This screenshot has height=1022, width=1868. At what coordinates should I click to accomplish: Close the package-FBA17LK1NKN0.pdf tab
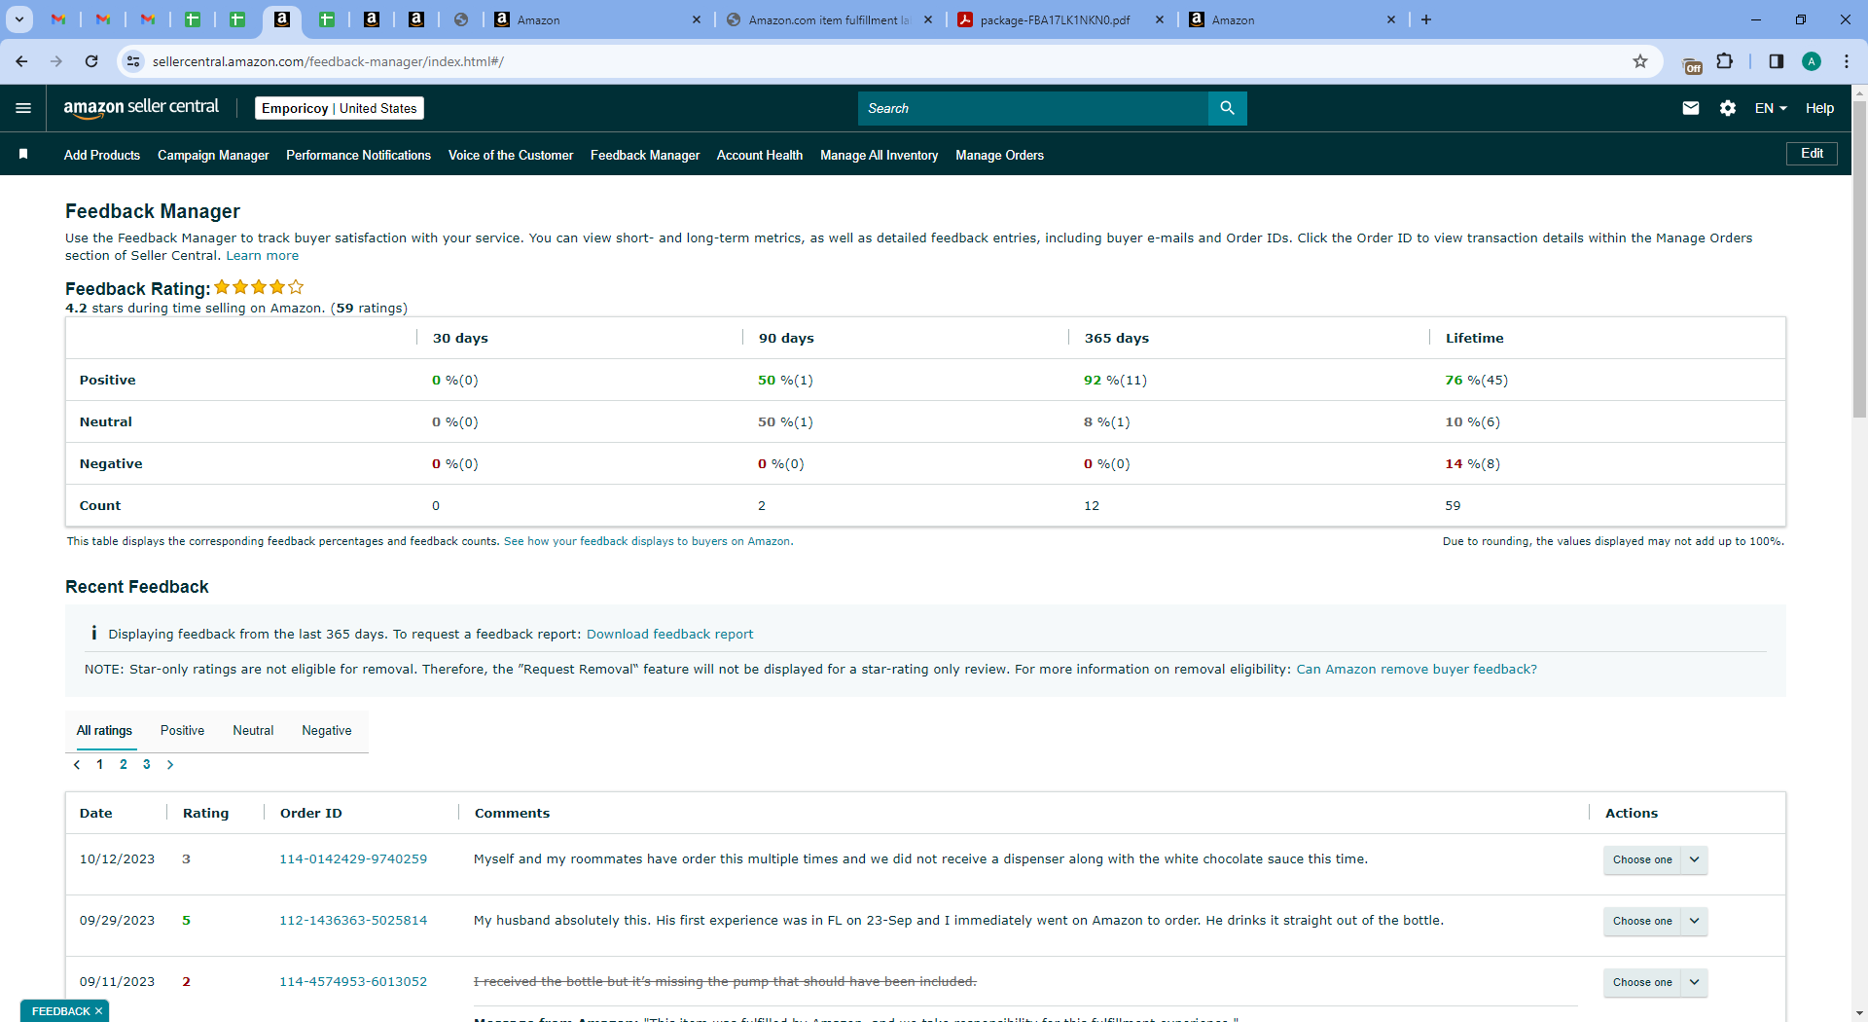[1160, 19]
